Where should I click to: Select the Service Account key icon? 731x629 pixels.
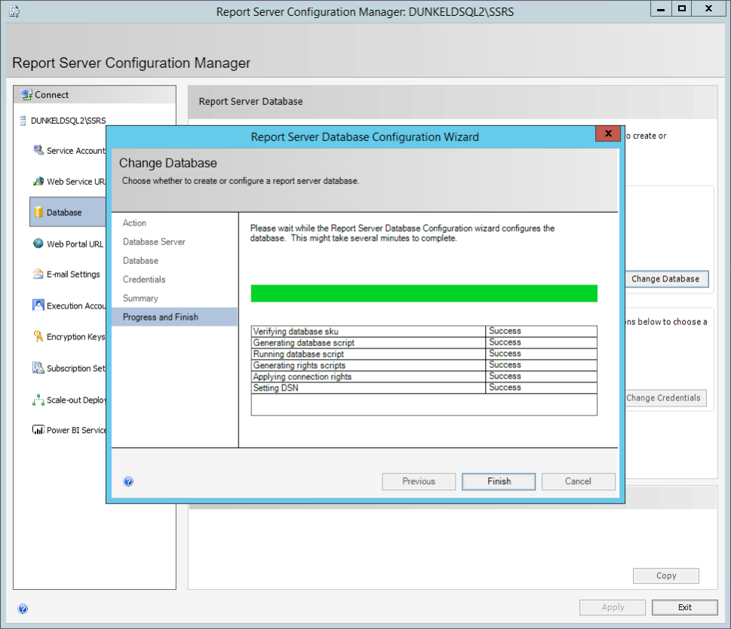tap(38, 150)
